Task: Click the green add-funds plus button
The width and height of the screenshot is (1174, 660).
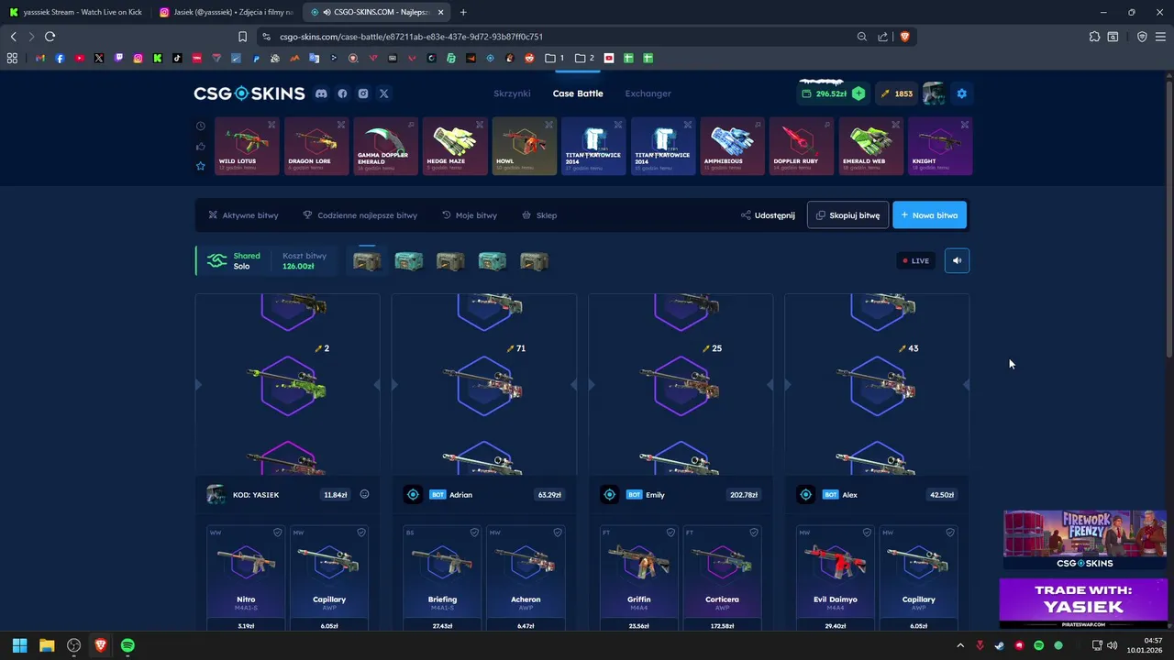Action: [x=858, y=93]
